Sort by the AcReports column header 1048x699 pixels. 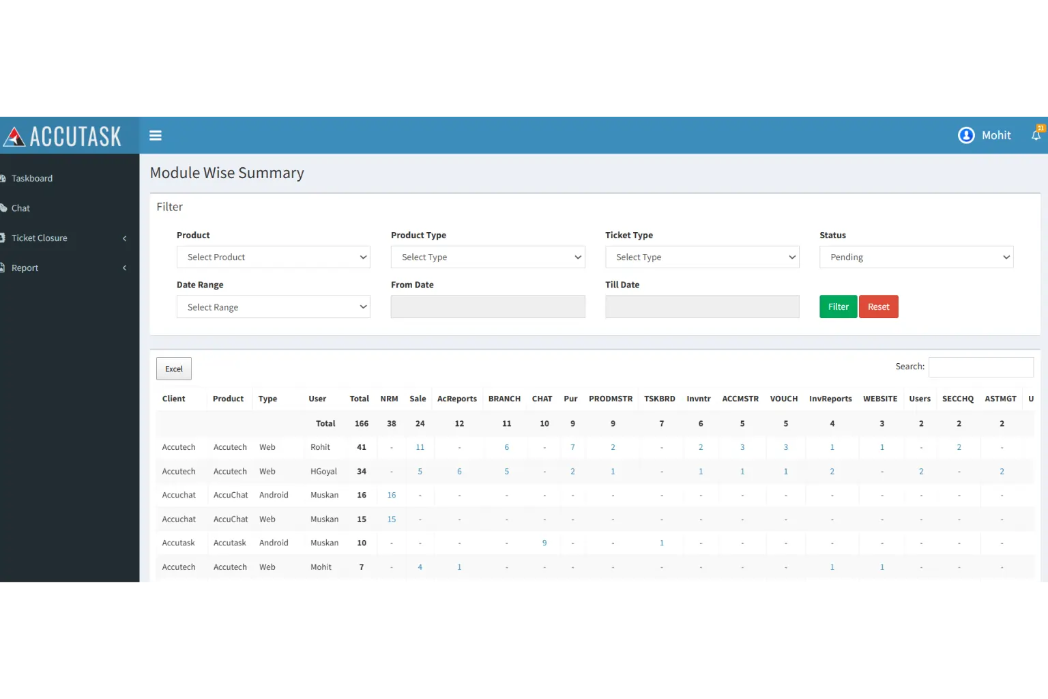pyautogui.click(x=457, y=399)
